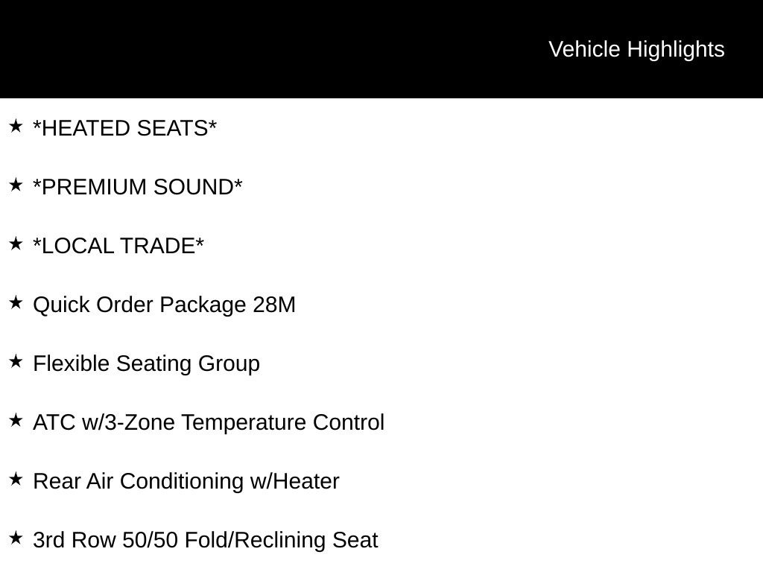Select the *HEATED SEATS* text
Screen dimensions: 763x572
(x=124, y=128)
